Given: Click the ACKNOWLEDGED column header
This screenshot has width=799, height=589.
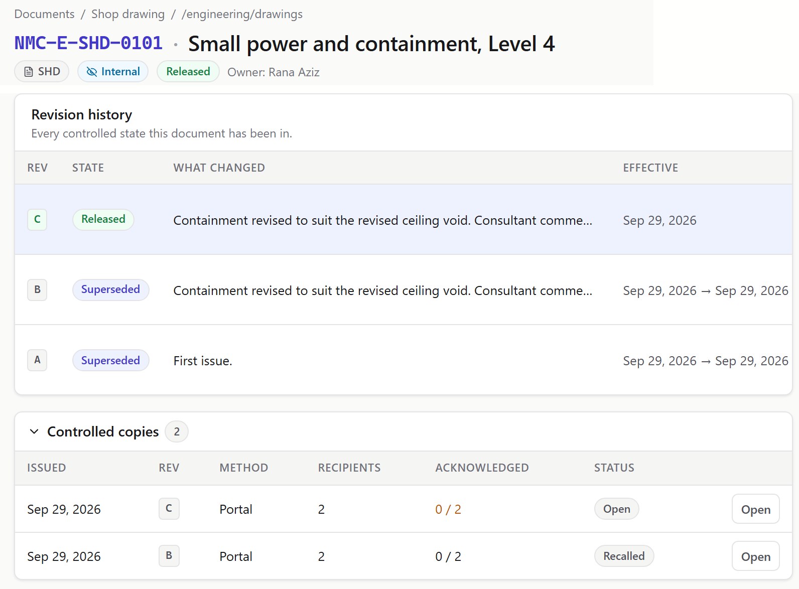Looking at the screenshot, I should point(482,468).
